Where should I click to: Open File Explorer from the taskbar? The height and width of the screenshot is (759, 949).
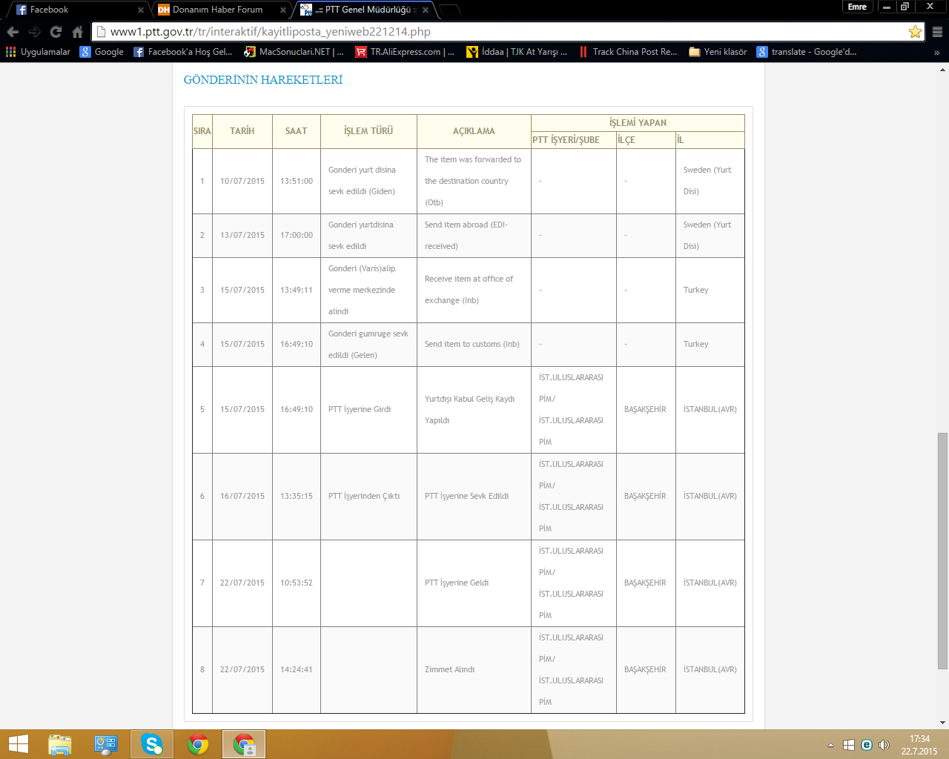tap(60, 744)
